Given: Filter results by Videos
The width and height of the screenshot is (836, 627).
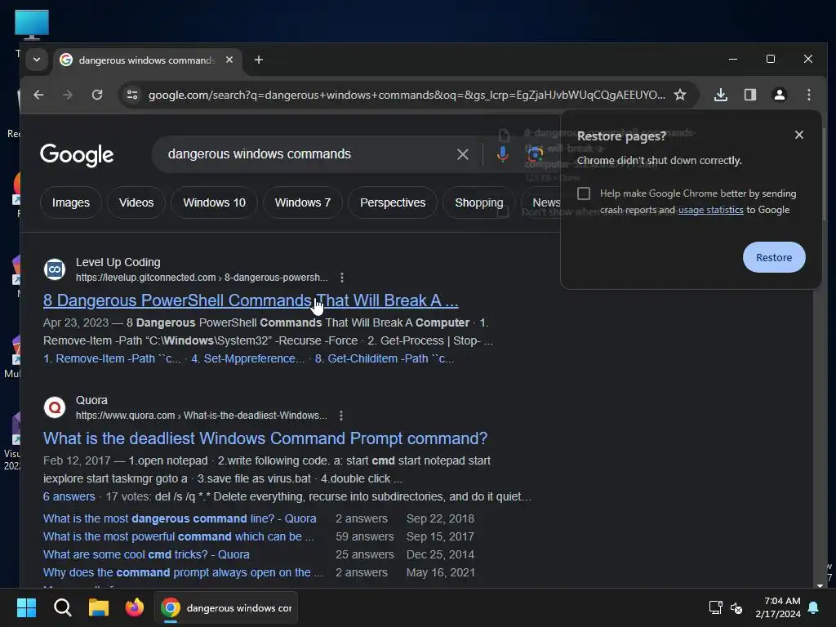Looking at the screenshot, I should click(x=136, y=202).
